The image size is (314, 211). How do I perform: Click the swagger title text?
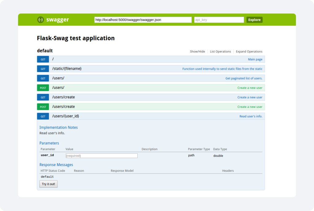tap(58, 20)
